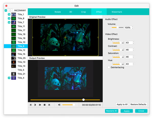Expand the Title_1 tree node
This screenshot has width=153, height=119.
(x=9, y=14)
